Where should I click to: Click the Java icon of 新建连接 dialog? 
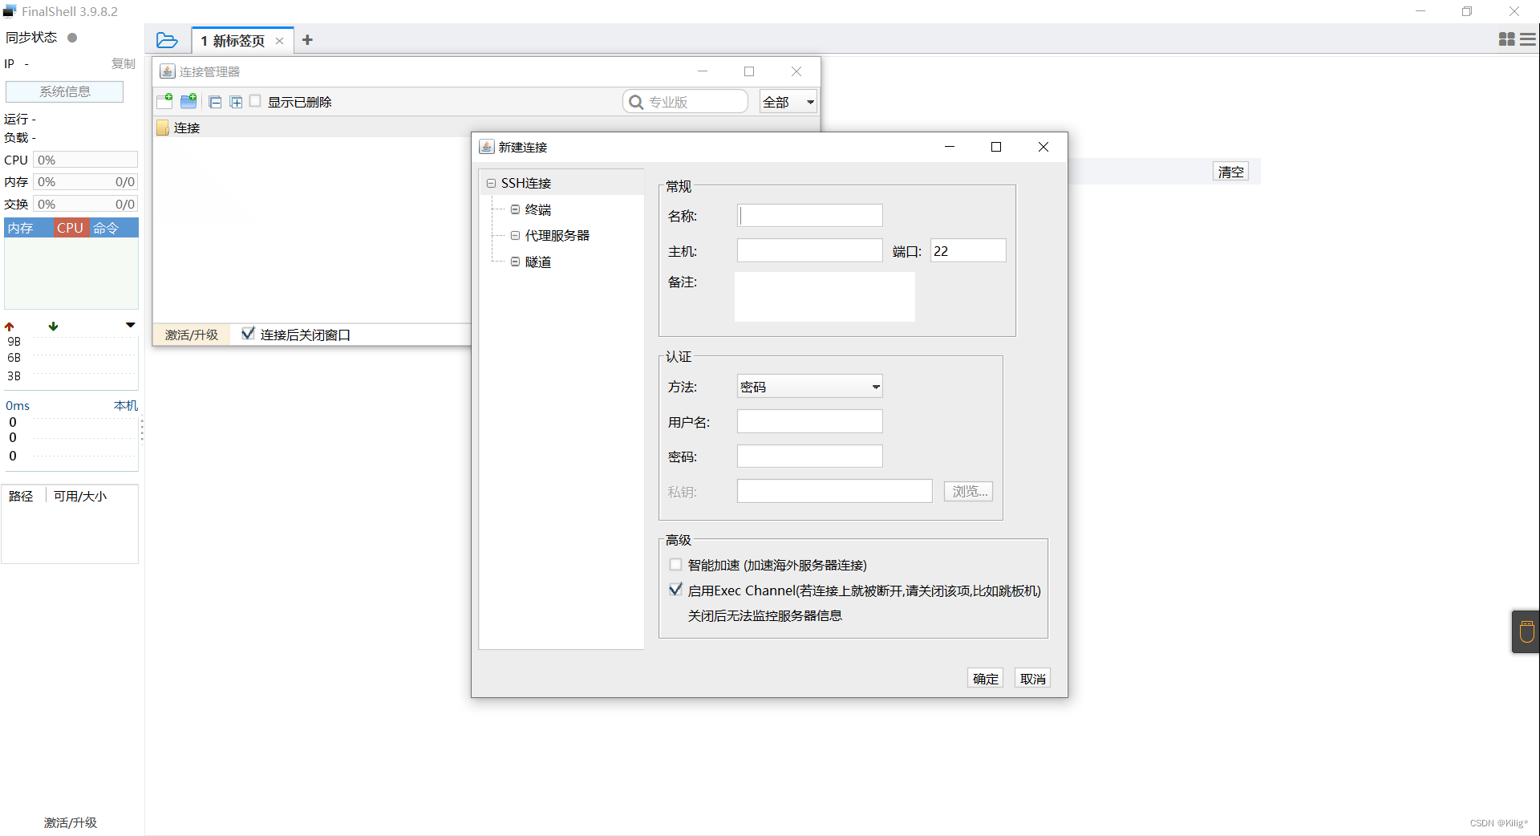click(487, 147)
